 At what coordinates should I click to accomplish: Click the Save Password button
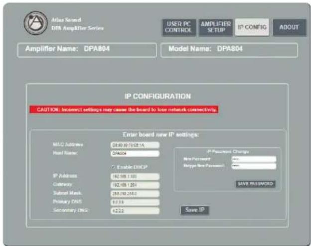coord(255,184)
